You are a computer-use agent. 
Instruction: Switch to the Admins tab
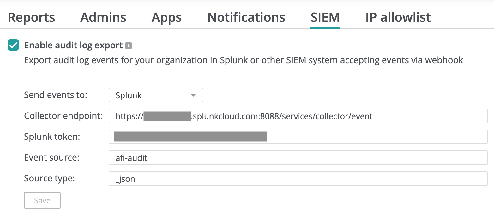coord(103,17)
